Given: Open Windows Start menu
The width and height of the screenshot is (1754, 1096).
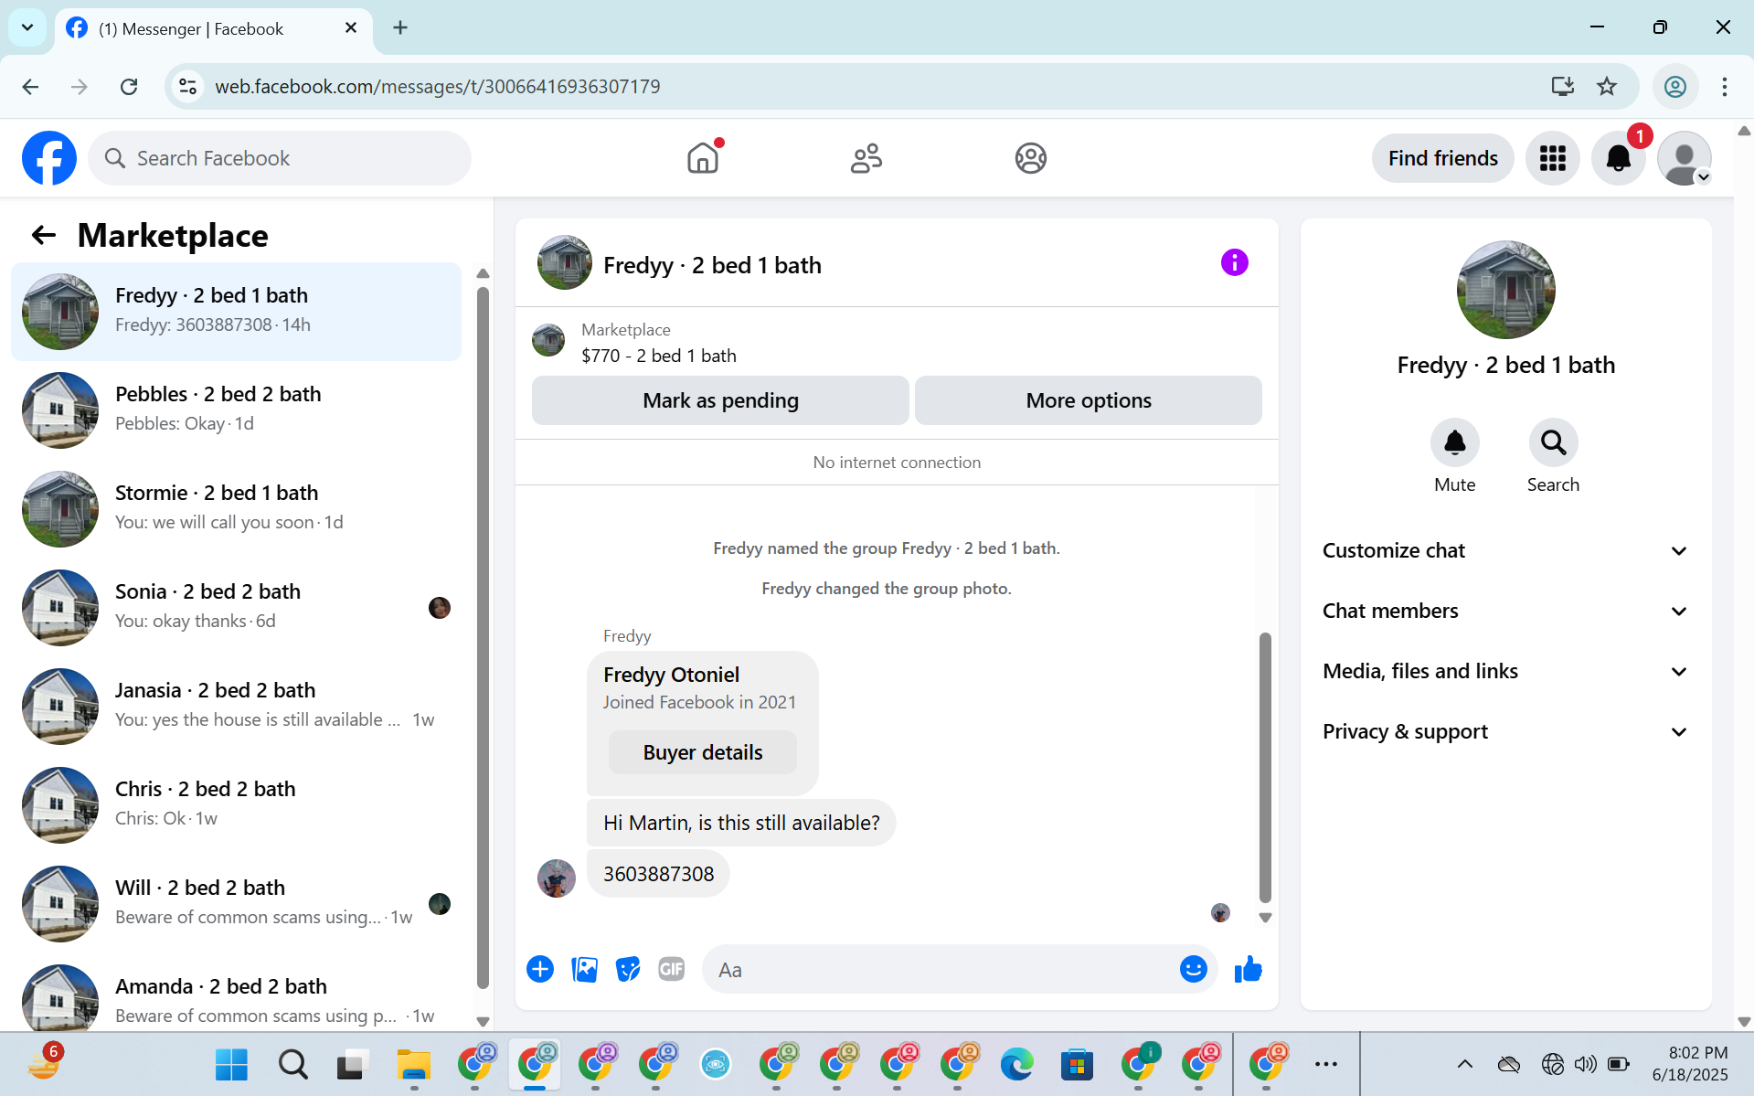Looking at the screenshot, I should click(x=231, y=1064).
